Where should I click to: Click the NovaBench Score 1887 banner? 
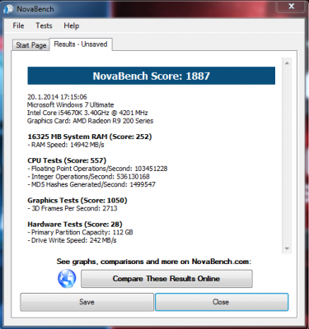[152, 76]
